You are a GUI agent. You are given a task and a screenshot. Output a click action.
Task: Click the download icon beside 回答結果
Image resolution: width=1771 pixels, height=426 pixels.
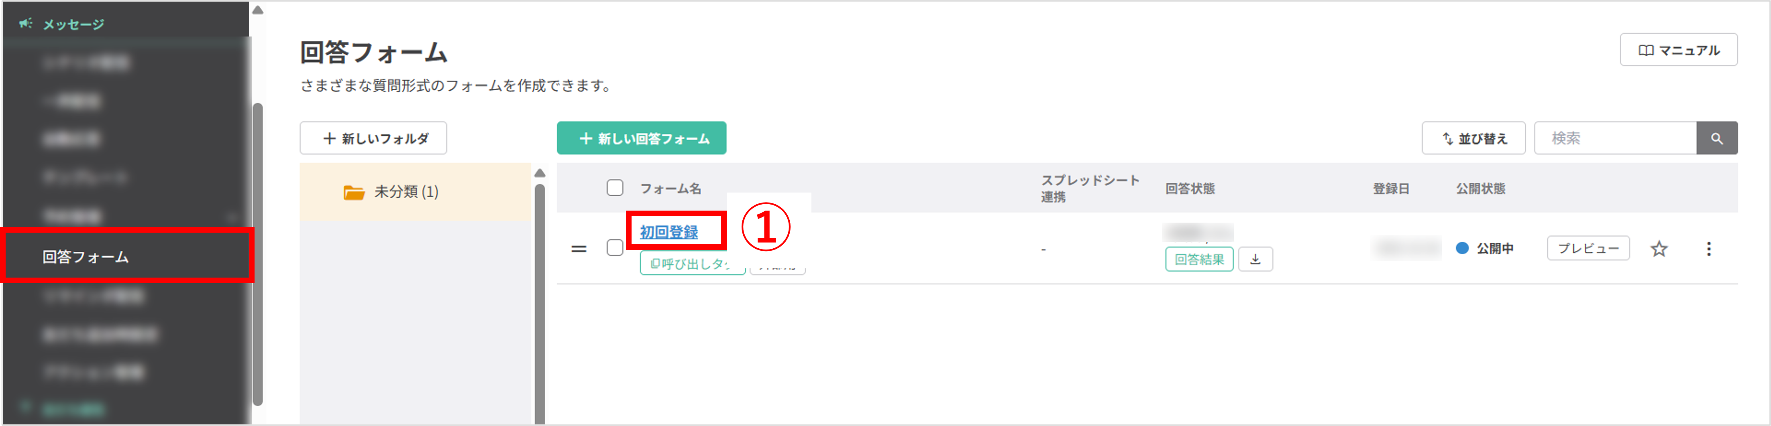[x=1255, y=259]
